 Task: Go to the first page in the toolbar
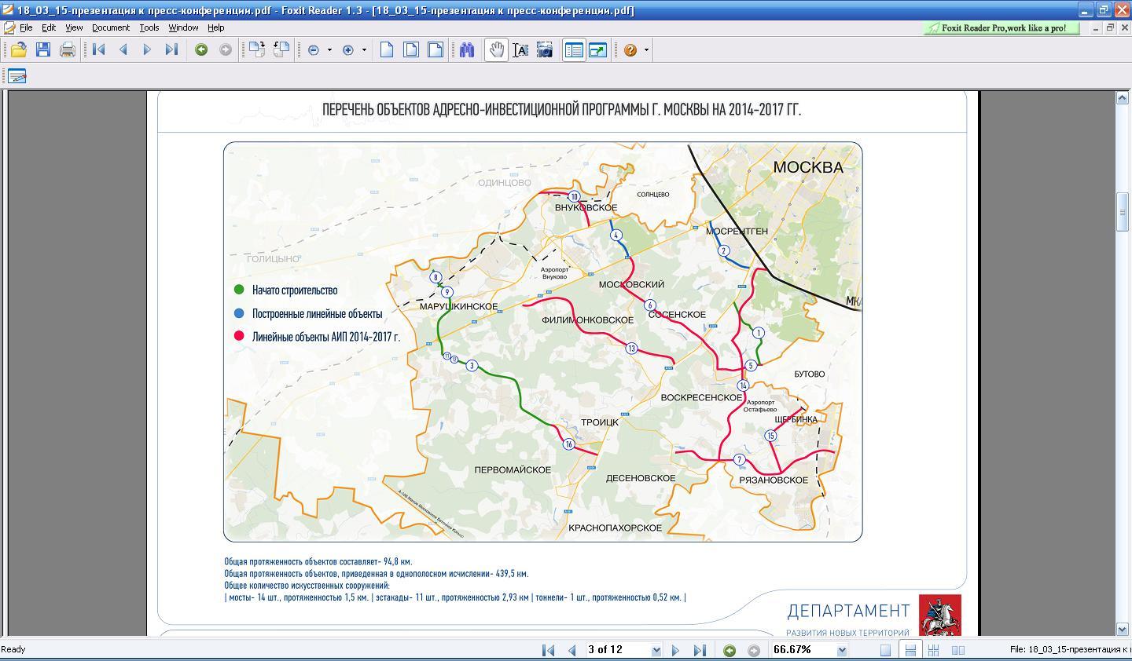[x=99, y=49]
